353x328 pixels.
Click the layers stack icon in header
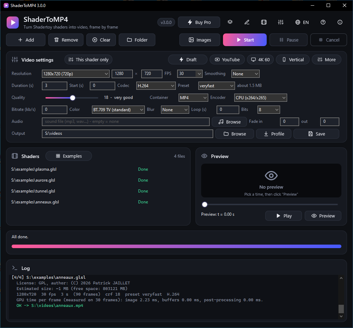tap(230, 22)
